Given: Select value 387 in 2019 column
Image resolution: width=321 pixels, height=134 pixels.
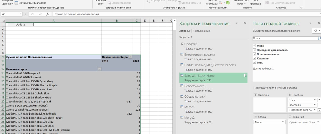Looking at the screenshot, I should (x=117, y=102).
